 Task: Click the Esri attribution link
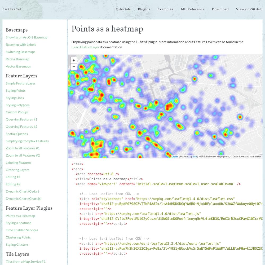coord(195,157)
